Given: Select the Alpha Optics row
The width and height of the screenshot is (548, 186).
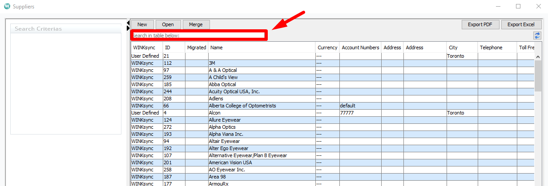Looking at the screenshot, I should pos(333,127).
